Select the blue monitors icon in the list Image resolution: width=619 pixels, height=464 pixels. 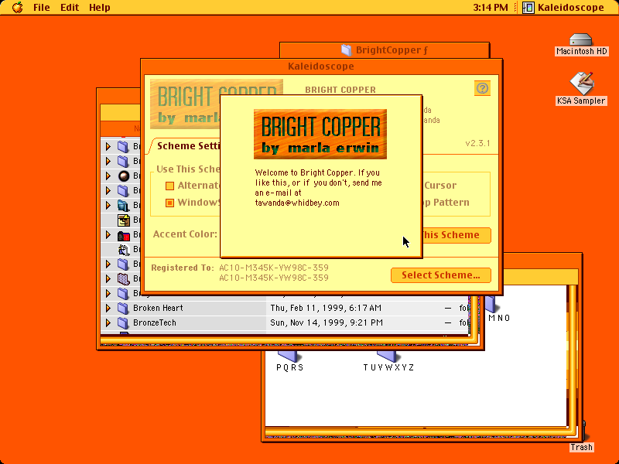pos(123,205)
